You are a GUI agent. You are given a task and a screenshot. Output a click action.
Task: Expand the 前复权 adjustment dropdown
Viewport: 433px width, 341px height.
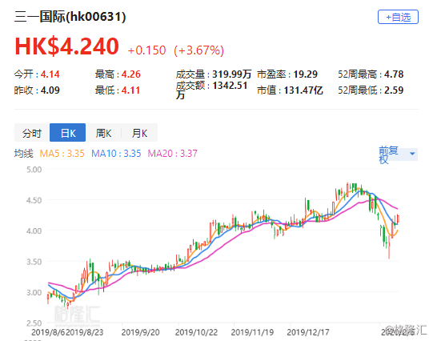pos(398,154)
